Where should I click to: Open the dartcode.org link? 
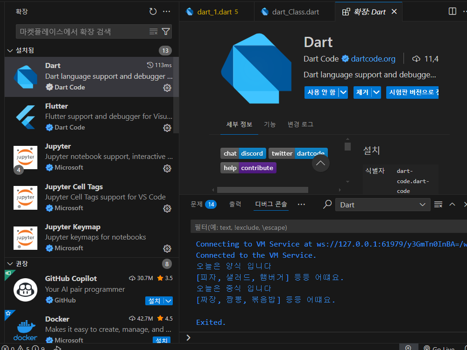click(373, 59)
